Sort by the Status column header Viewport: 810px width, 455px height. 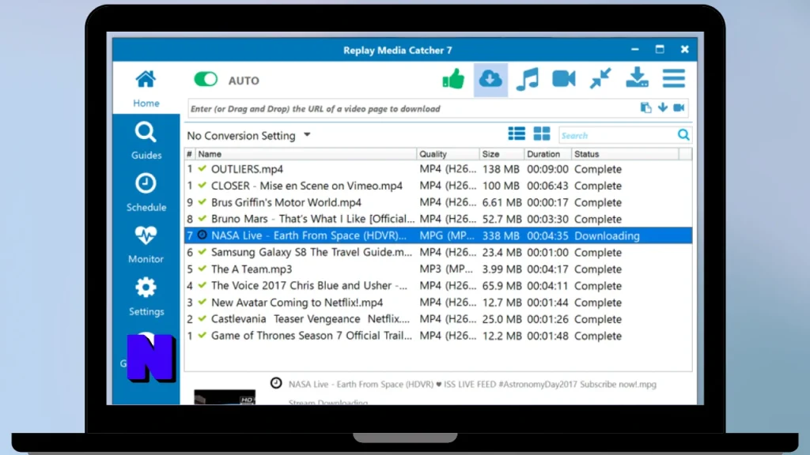click(625, 154)
